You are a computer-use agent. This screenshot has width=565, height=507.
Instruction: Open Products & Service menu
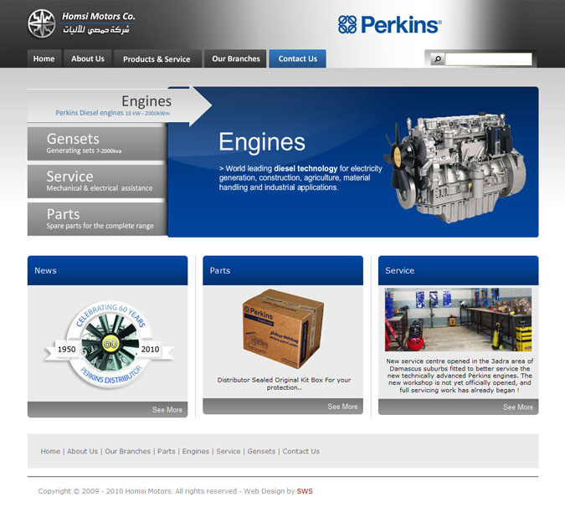157,59
